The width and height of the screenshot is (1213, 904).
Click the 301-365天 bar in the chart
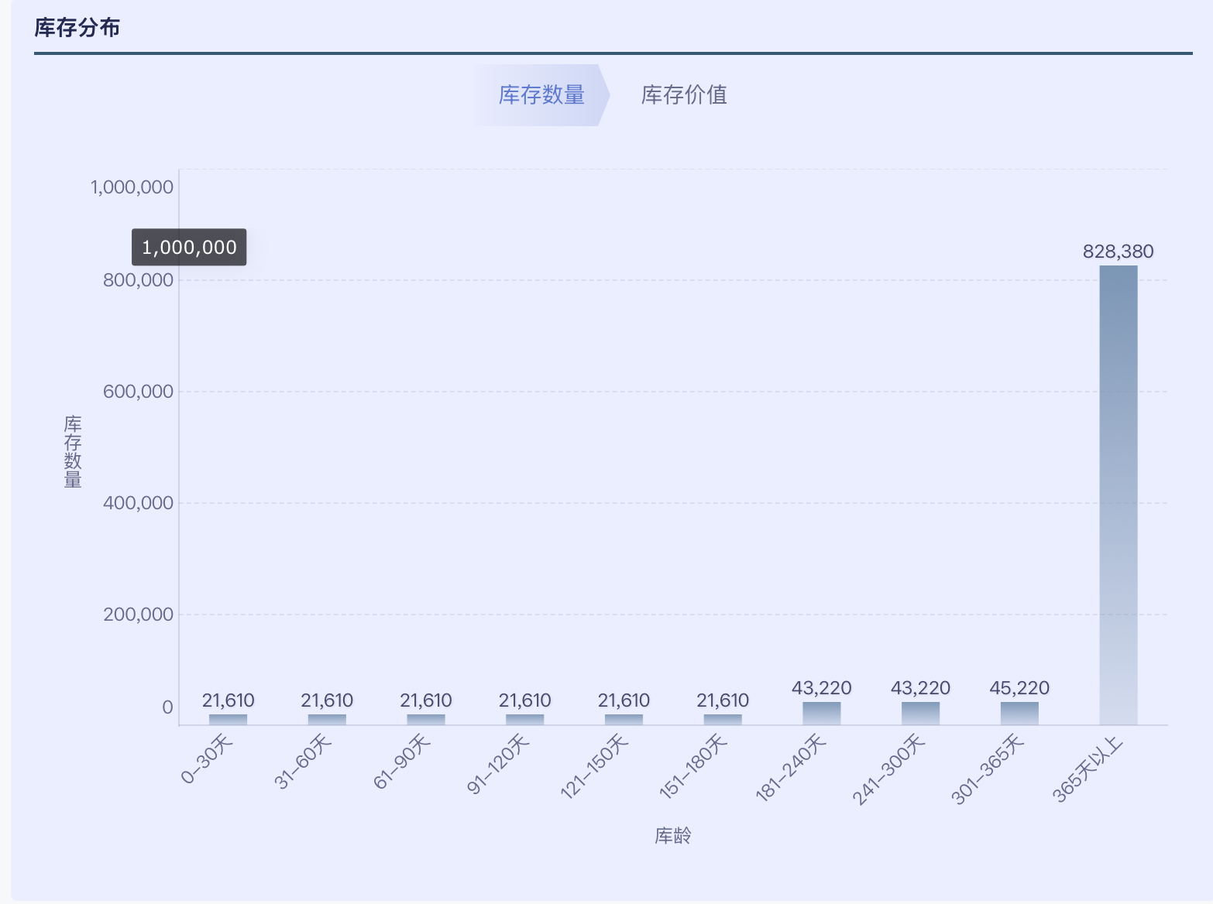[1019, 713]
